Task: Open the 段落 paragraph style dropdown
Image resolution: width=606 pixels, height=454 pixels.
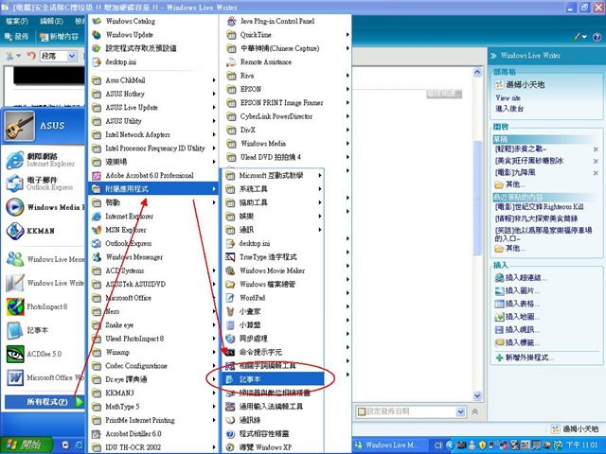Action: click(x=72, y=57)
